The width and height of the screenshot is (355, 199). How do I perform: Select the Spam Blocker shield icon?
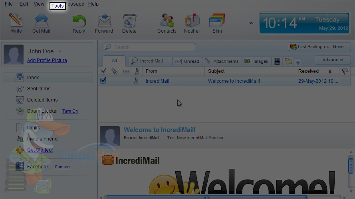pyautogui.click(x=20, y=111)
